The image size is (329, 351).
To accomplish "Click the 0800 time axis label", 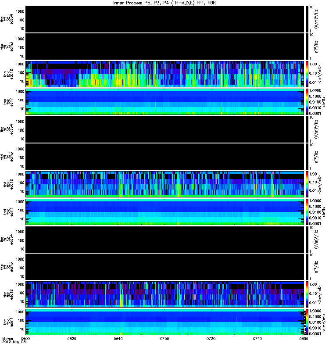I will click(304, 339).
